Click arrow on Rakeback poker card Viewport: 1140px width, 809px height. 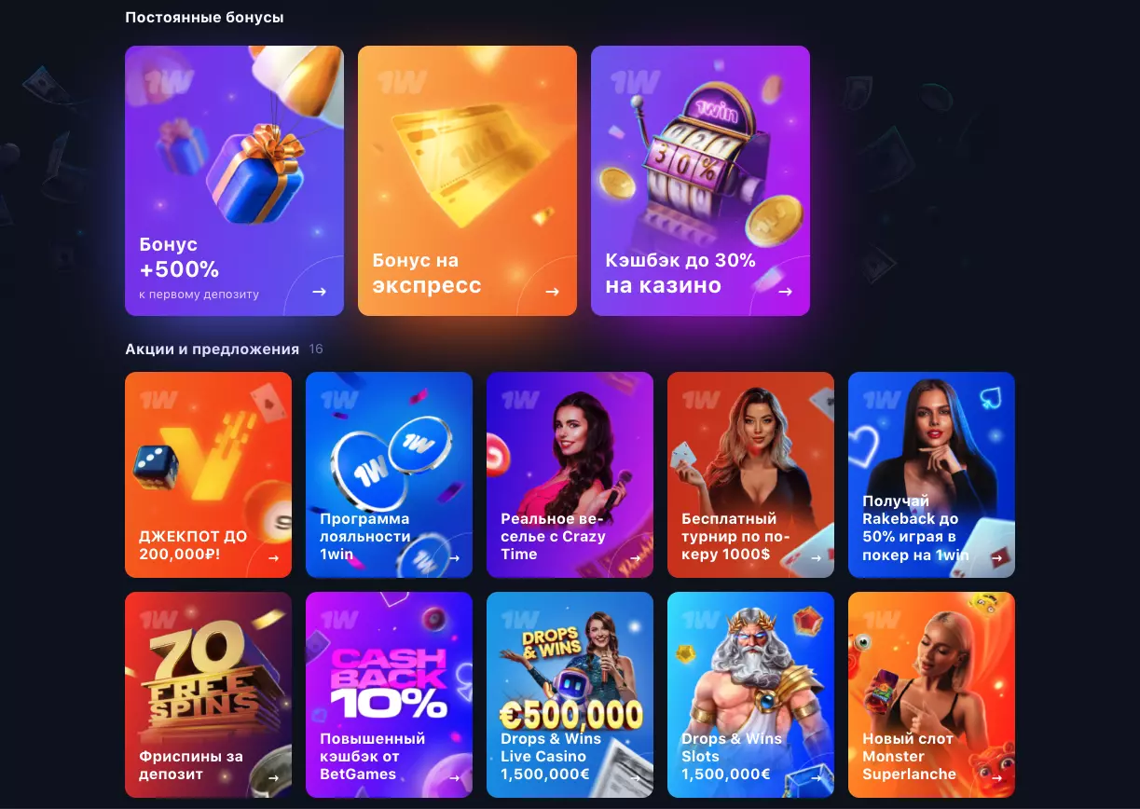click(x=996, y=558)
